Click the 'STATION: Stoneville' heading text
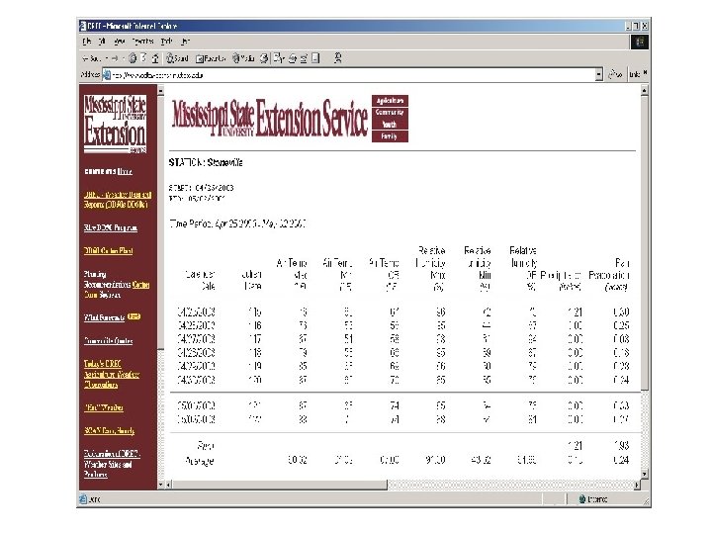 206,162
